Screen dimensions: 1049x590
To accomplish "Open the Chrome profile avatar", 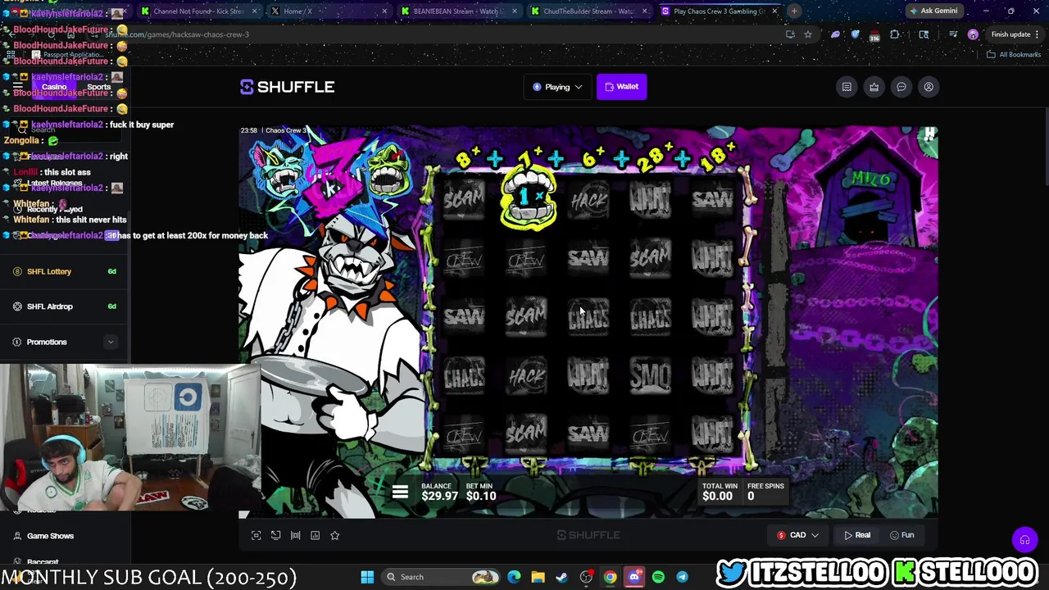I will pos(973,34).
